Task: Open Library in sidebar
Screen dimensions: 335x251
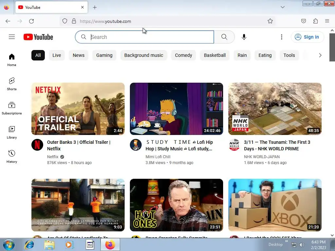Action: point(12,132)
